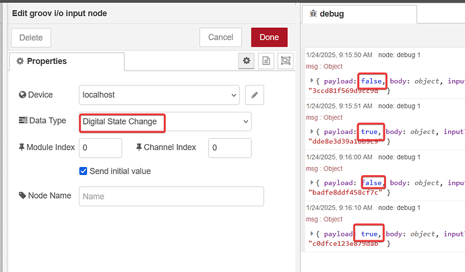Click the node settings gear icon
This screenshot has width=465, height=272.
(x=247, y=61)
